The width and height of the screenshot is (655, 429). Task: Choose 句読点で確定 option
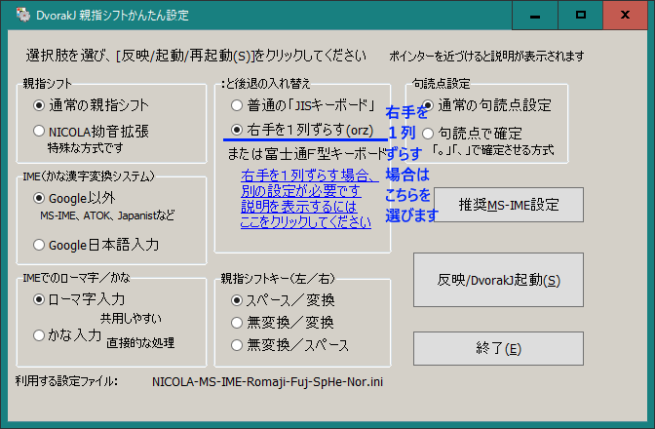point(426,133)
